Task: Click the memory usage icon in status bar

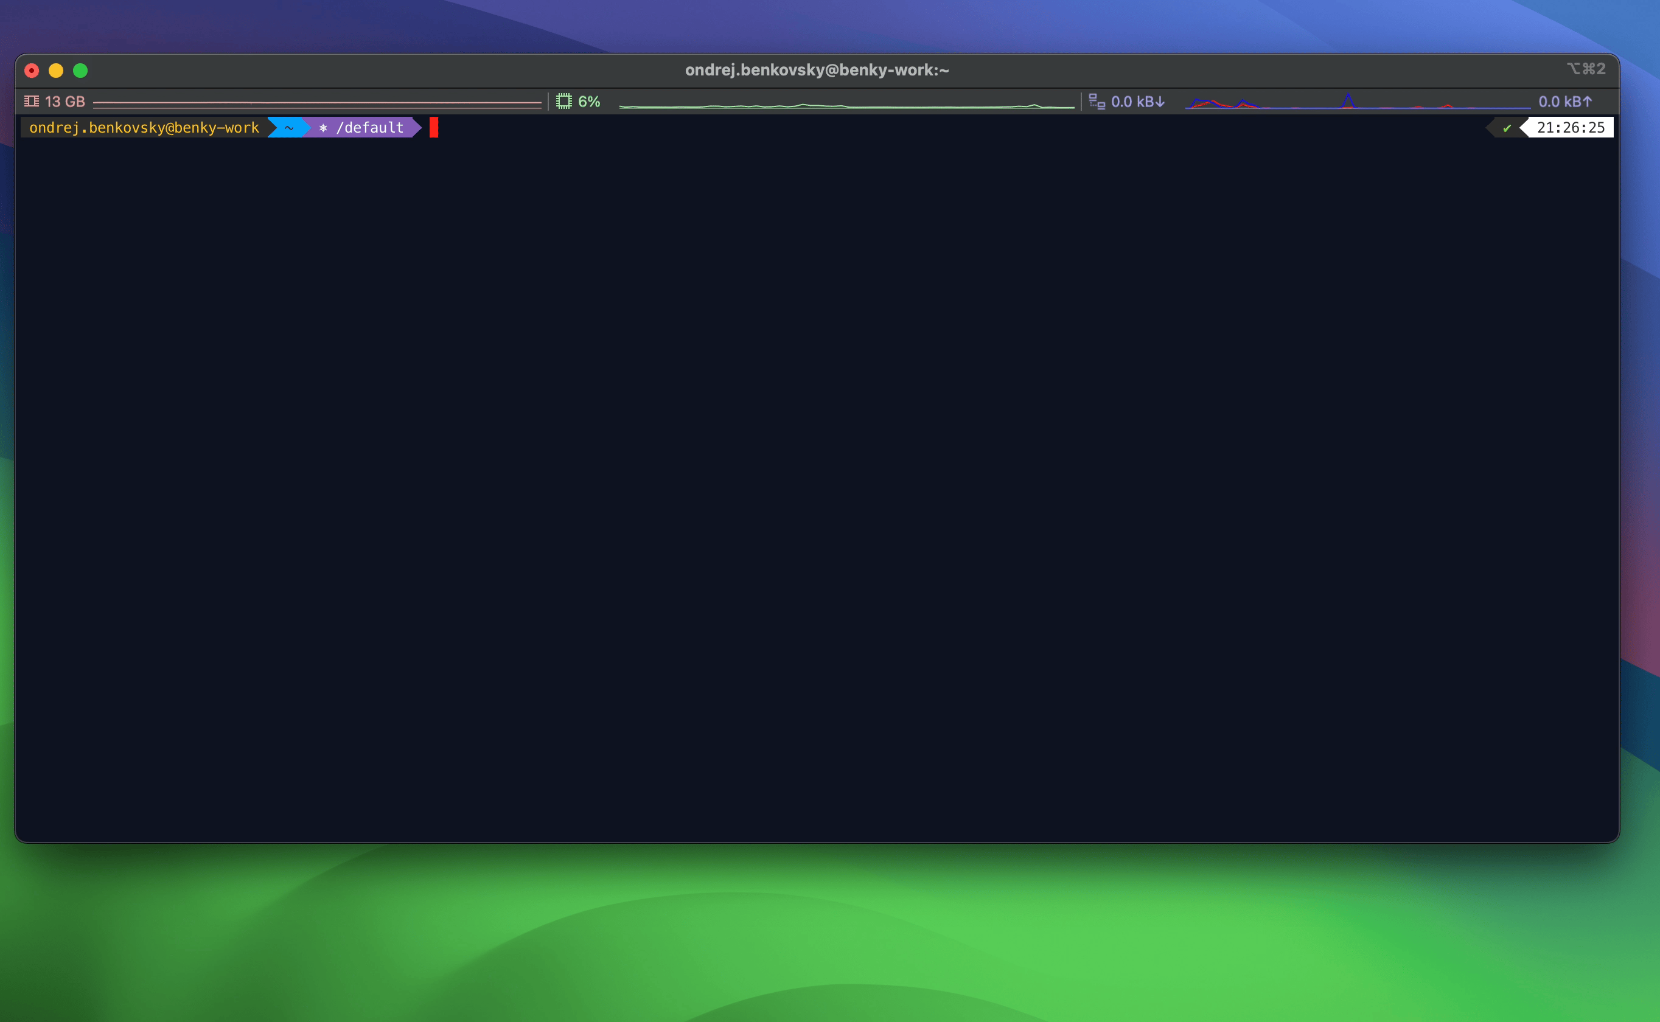Action: point(31,101)
